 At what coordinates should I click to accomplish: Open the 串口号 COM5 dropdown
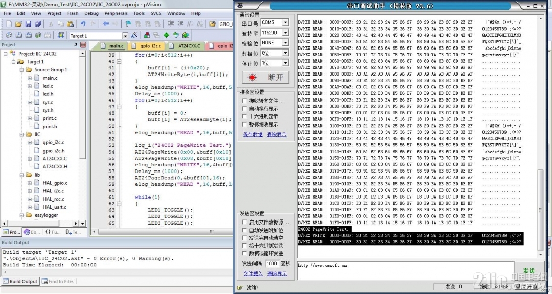click(285, 22)
